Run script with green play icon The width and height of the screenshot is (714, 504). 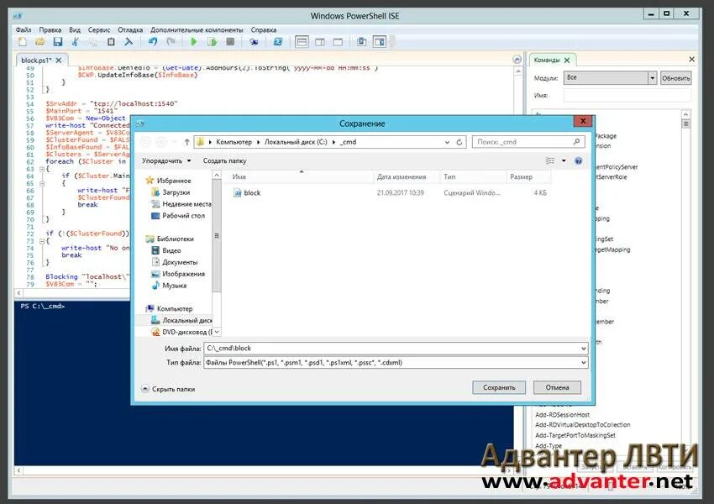pyautogui.click(x=193, y=42)
